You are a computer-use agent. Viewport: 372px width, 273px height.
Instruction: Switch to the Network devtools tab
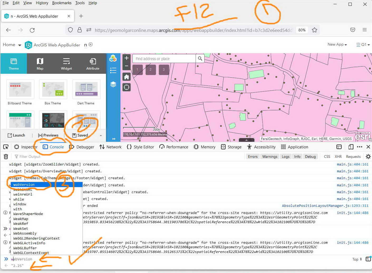110,147
